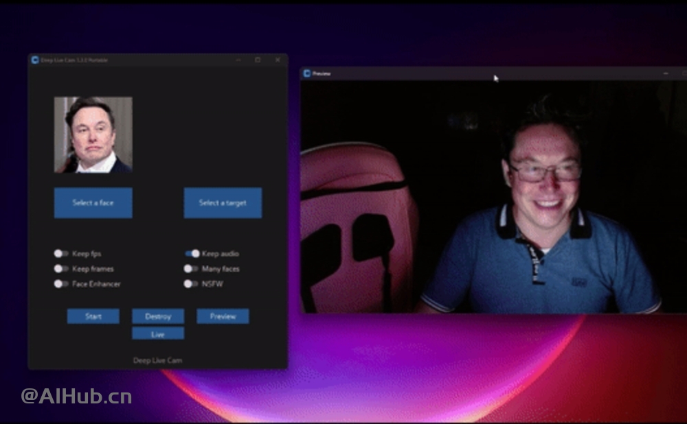This screenshot has width=687, height=424.
Task: Click the webcam video in the Preview window
Action: point(493,196)
